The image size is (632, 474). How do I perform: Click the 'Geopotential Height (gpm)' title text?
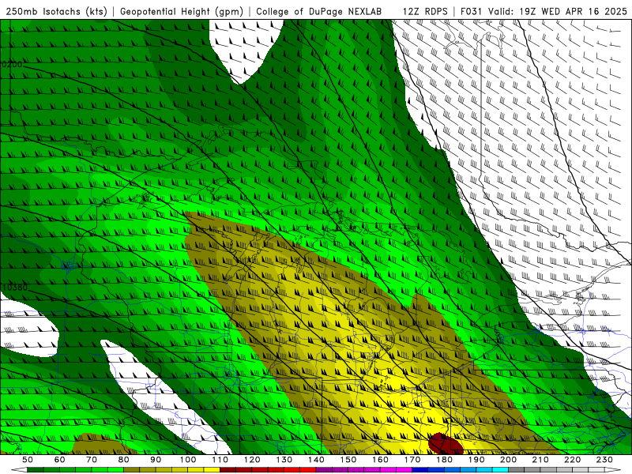182,11
